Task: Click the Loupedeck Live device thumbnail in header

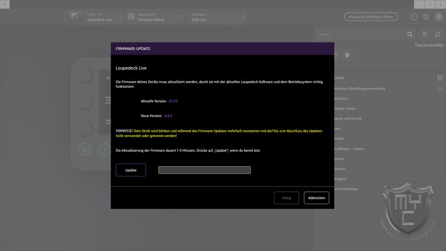Action: pos(75,16)
